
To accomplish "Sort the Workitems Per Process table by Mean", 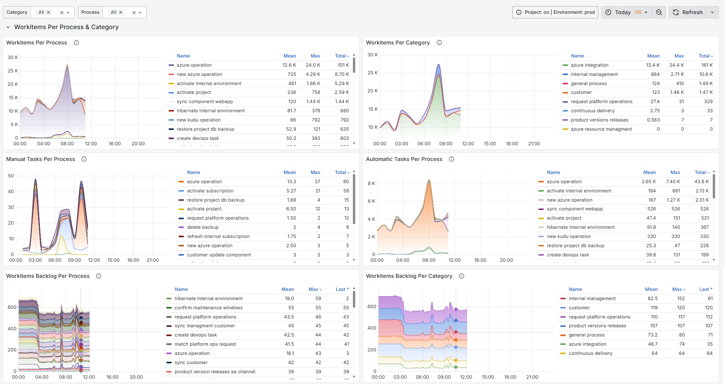I will click(x=290, y=56).
